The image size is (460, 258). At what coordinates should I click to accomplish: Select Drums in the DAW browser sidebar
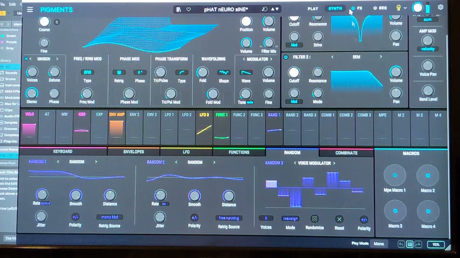point(10,79)
